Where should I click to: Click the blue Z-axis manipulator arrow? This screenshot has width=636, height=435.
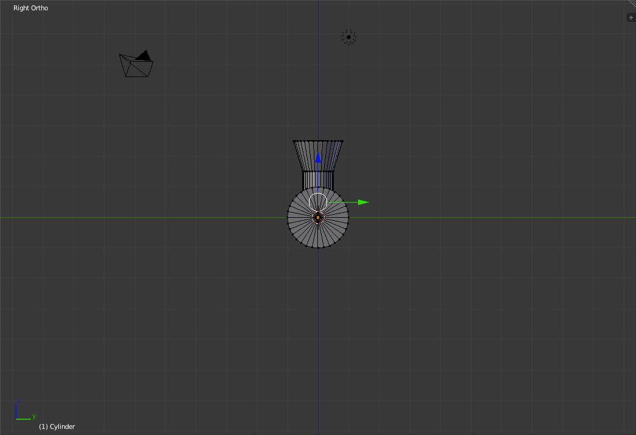318,158
